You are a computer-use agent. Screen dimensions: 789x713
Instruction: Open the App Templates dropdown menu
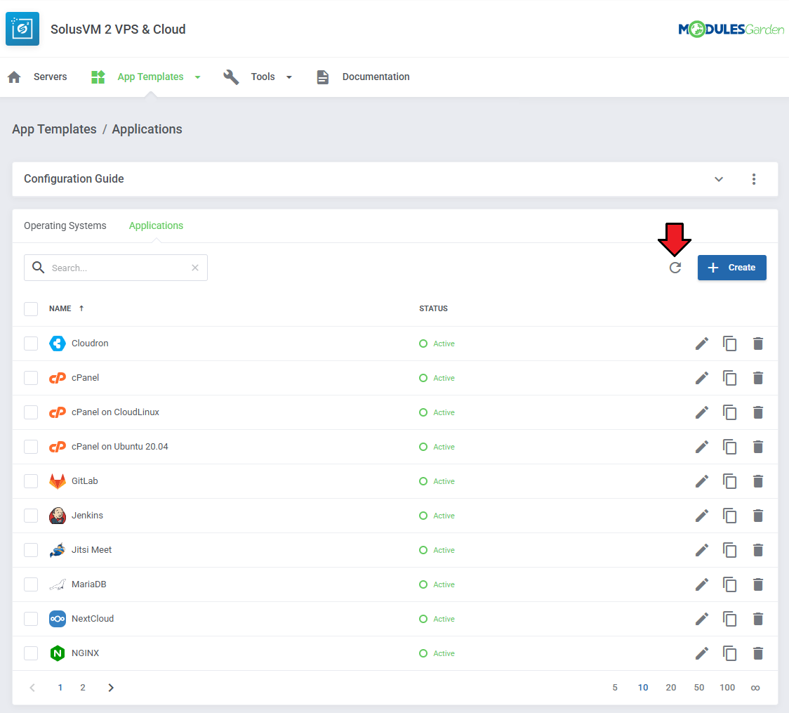tap(146, 77)
